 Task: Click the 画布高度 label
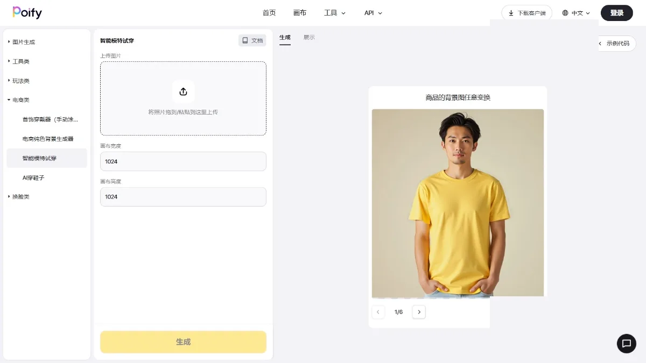110,181
